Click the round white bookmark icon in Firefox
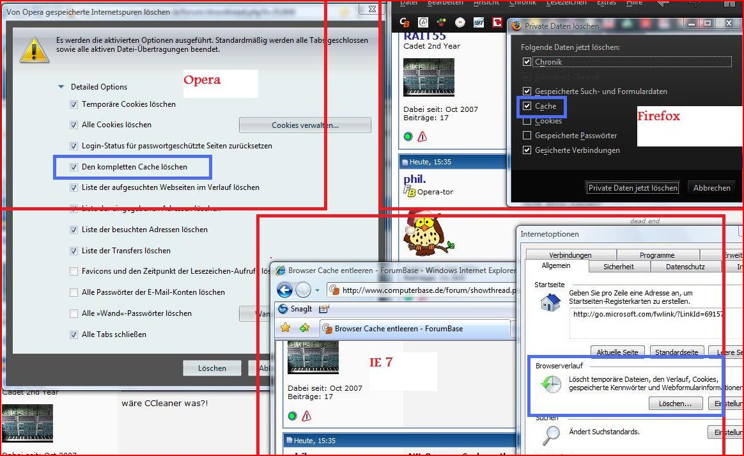Screen dimensions: 744x456 460,22
